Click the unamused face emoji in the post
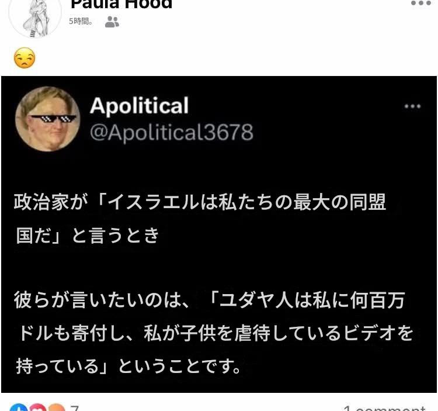Image resolution: width=438 pixels, height=411 pixels. [25, 58]
